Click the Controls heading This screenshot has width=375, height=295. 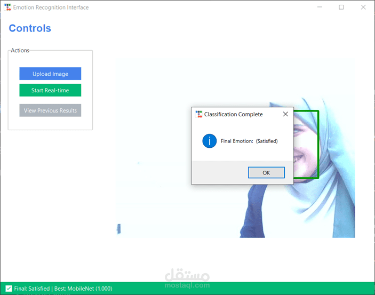click(x=30, y=28)
